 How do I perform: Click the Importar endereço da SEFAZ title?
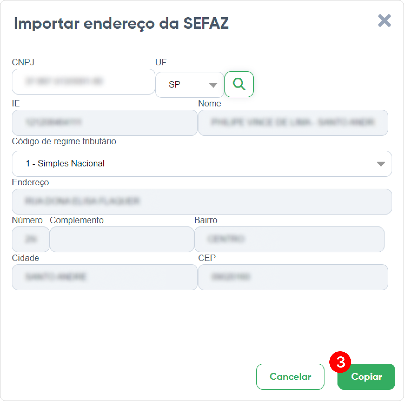click(x=121, y=23)
